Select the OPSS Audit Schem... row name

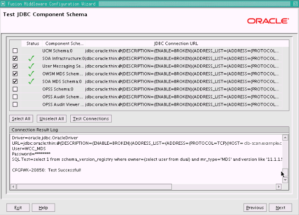coord(63,97)
